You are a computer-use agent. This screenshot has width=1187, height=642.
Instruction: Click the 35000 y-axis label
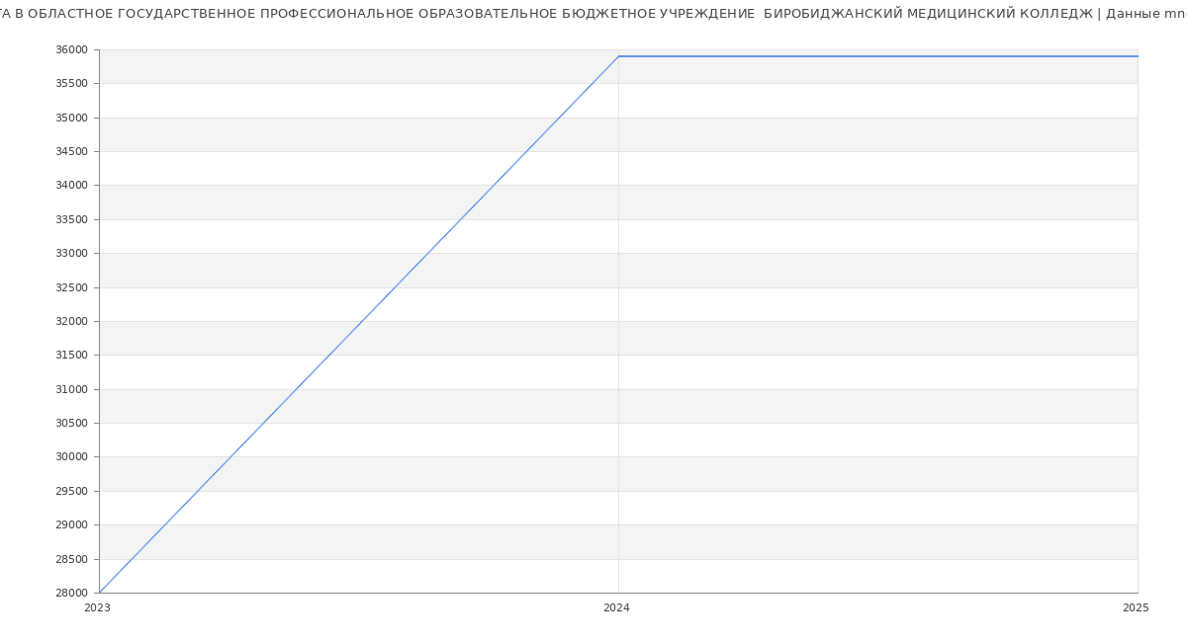click(x=72, y=118)
